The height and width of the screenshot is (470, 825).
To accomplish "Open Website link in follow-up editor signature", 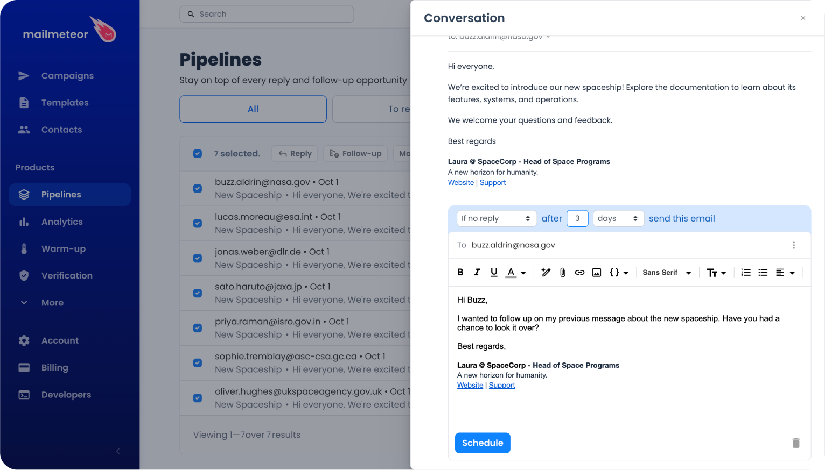I will coord(470,386).
